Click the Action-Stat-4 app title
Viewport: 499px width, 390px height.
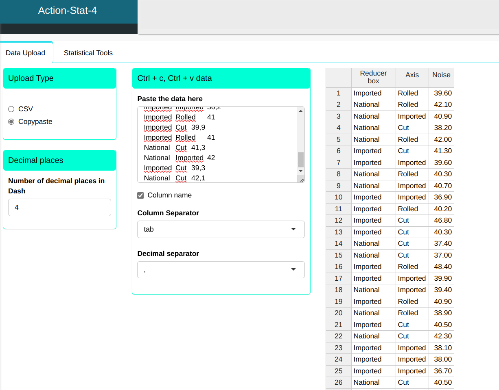[68, 11]
